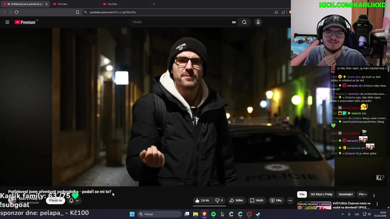390x219 pixels.
Task: Click the tray microphone icon
Action: pos(349,214)
